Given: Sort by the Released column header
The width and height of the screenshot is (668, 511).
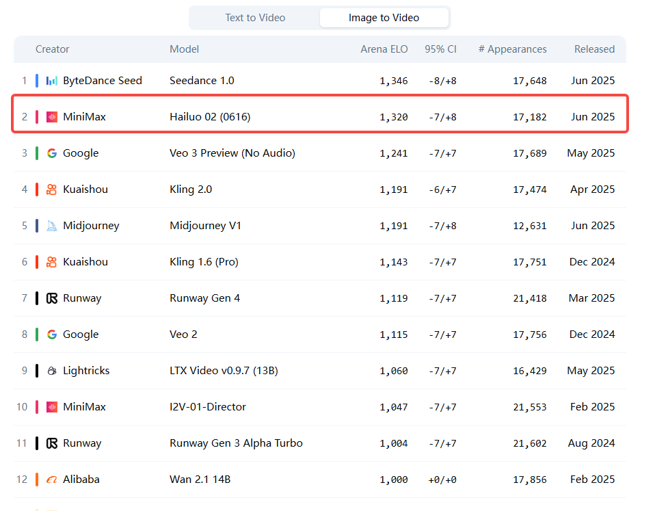Looking at the screenshot, I should tap(594, 49).
